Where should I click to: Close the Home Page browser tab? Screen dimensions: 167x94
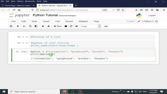(34, 5)
